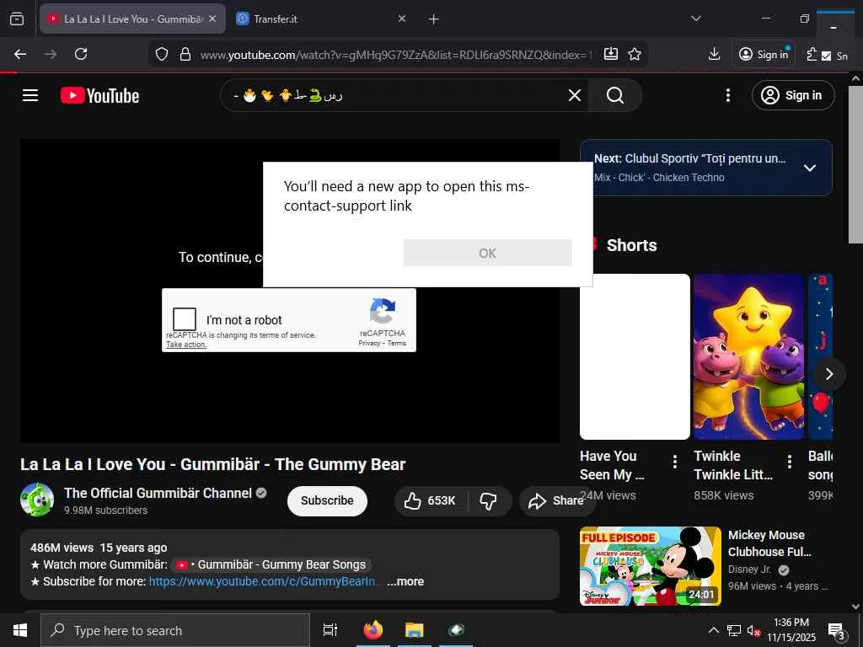Show hidden system tray icons
The width and height of the screenshot is (863, 647).
coord(713,630)
